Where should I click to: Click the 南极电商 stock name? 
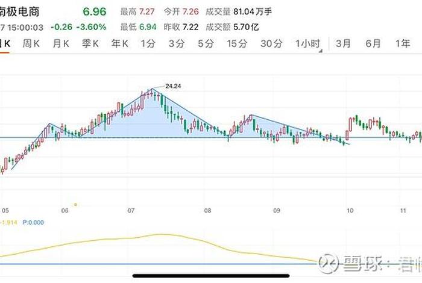19,11
